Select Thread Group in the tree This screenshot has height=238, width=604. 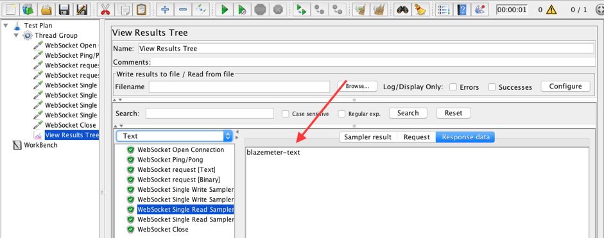tap(56, 35)
